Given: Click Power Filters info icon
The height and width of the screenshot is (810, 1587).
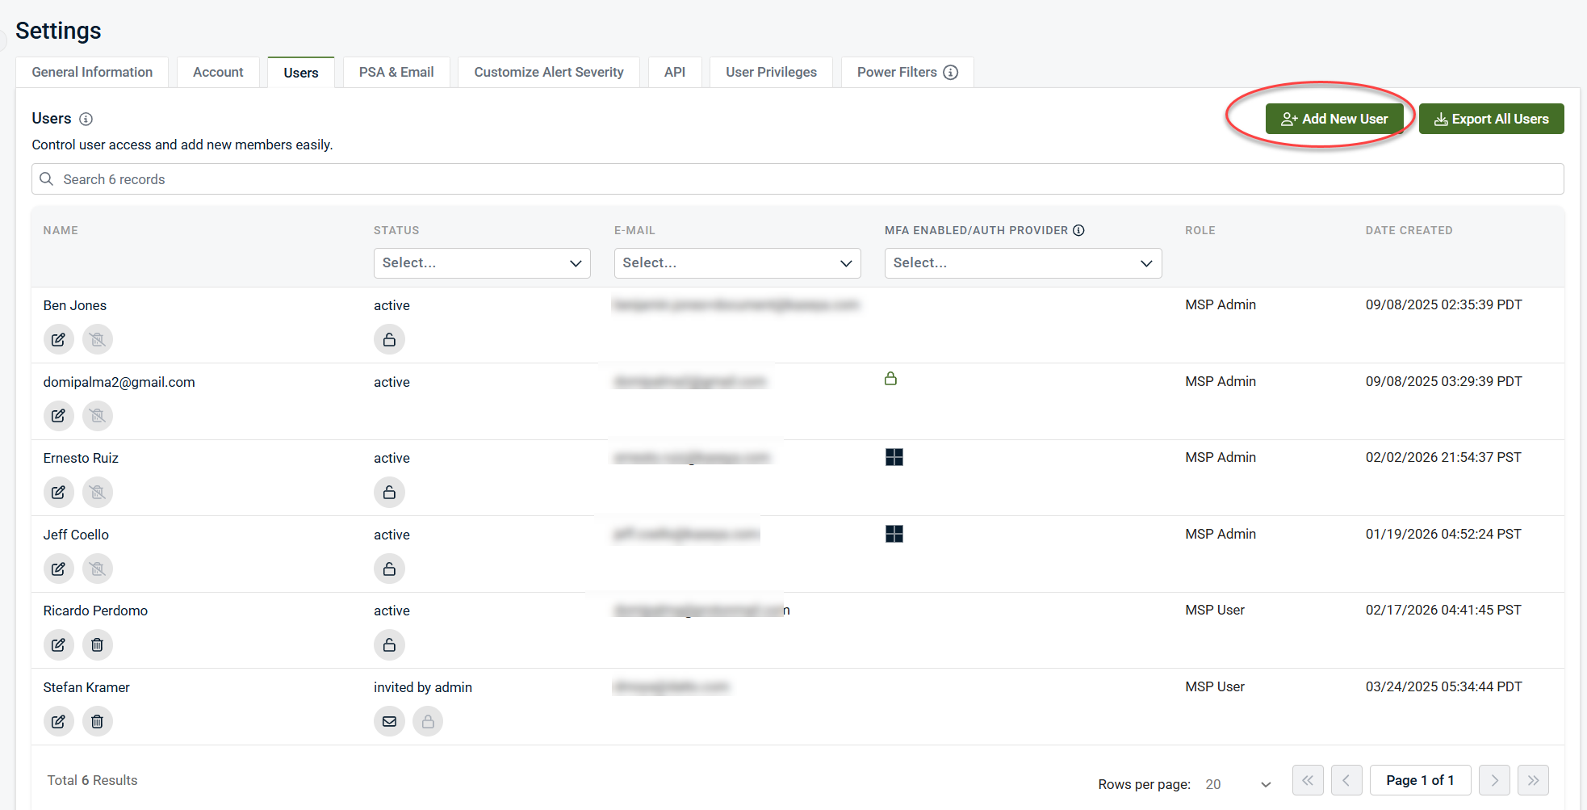Looking at the screenshot, I should (x=951, y=73).
